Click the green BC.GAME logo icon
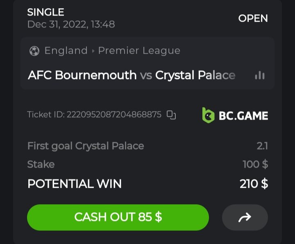 coord(209,115)
